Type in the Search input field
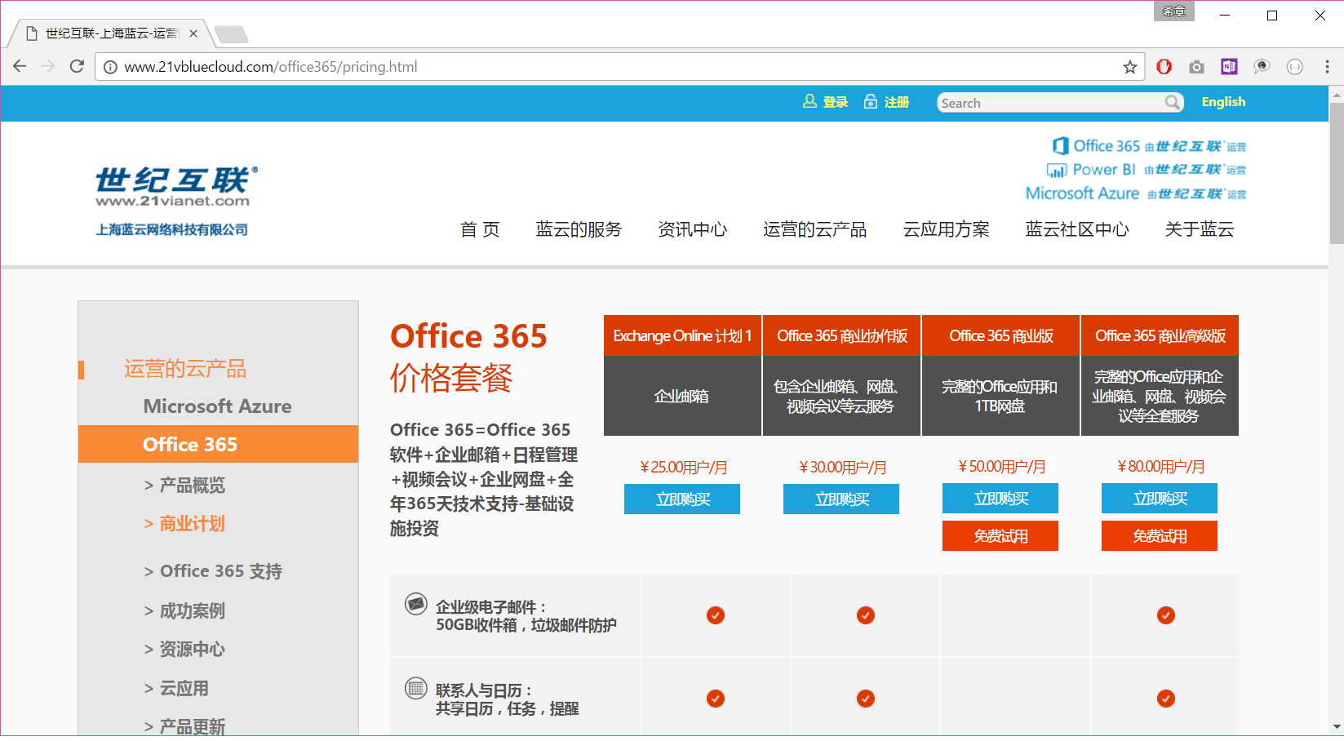 (x=1049, y=103)
